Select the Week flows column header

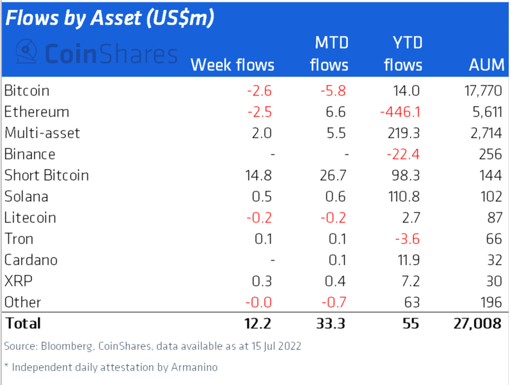point(232,65)
